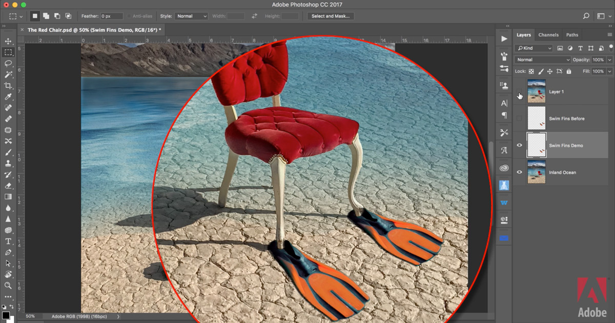Expand the status bar info arrow
This screenshot has height=323, width=615.
(x=118, y=316)
